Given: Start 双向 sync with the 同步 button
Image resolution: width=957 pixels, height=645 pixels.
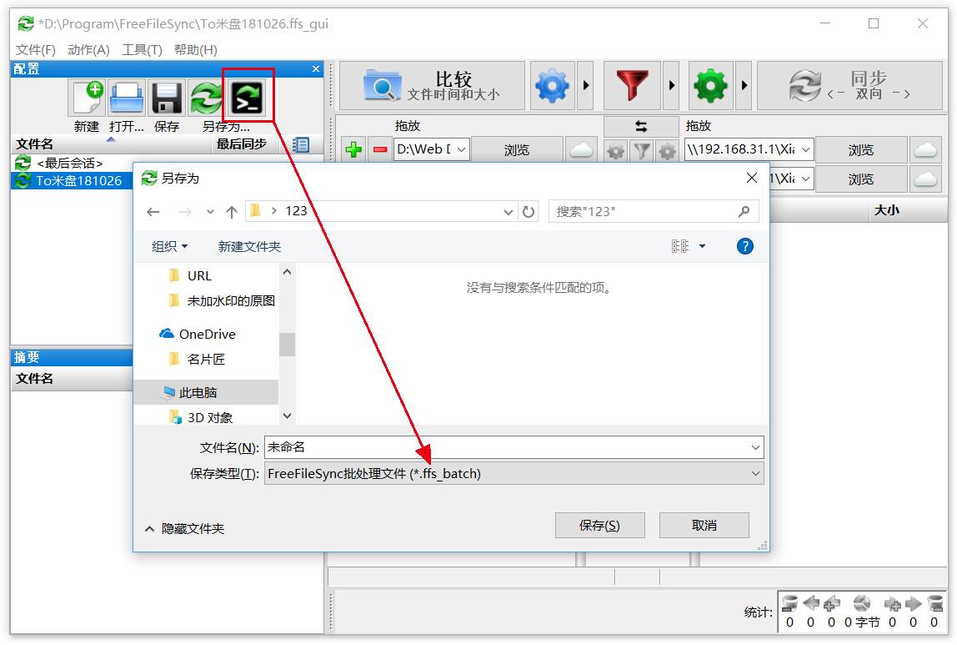Looking at the screenshot, I should point(850,85).
